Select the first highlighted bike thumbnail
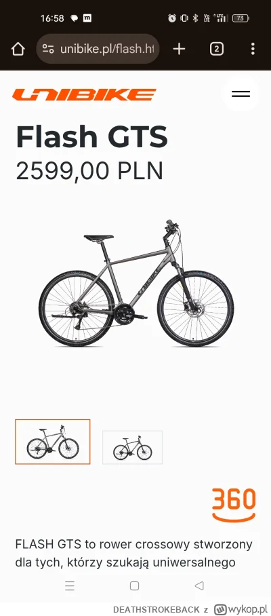 point(53,442)
